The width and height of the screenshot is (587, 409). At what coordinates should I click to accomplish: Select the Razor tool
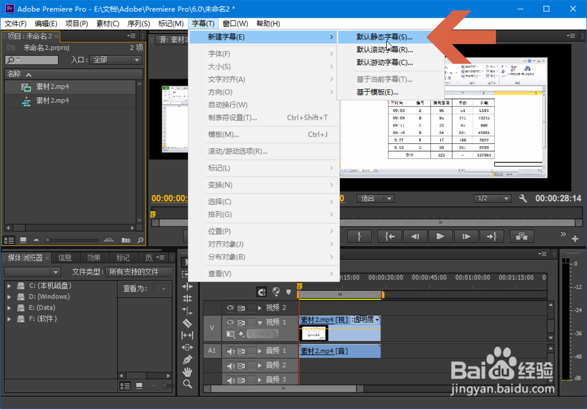(187, 323)
